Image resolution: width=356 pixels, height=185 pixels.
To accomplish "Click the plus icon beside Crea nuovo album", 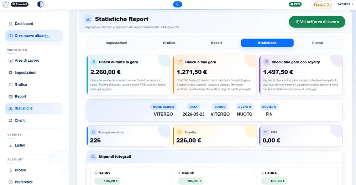I will pos(47,36).
